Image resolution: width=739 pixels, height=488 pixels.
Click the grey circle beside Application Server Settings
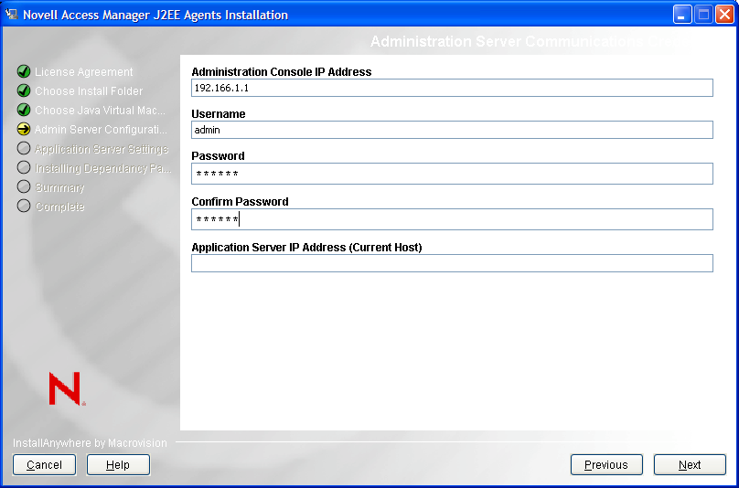point(24,148)
